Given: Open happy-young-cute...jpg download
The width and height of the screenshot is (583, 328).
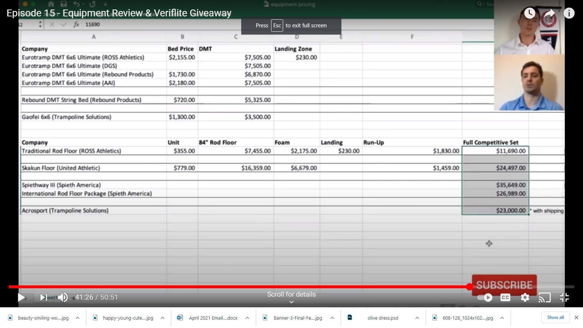Looking at the screenshot, I should (x=128, y=318).
